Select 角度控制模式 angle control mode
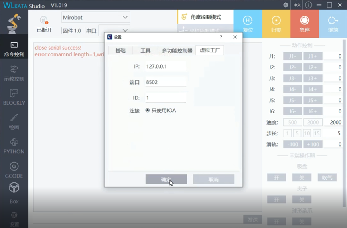The image size is (347, 228). click(x=205, y=17)
